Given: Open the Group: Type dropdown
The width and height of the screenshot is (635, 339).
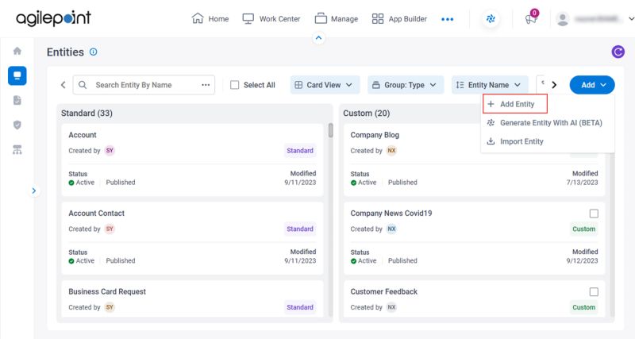Looking at the screenshot, I should click(406, 85).
